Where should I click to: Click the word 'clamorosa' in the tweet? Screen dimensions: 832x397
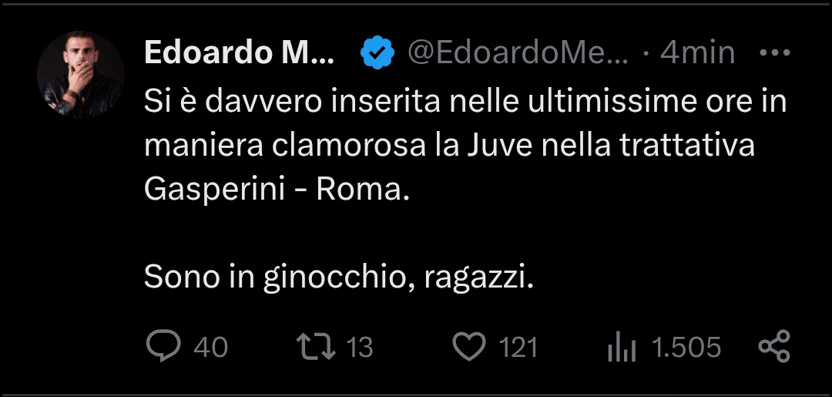(x=349, y=146)
